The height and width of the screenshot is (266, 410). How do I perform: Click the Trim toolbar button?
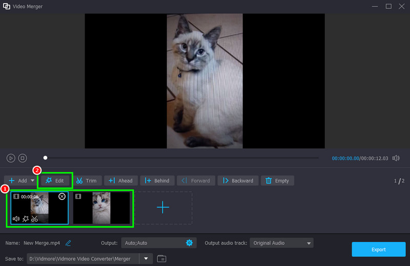[86, 181]
